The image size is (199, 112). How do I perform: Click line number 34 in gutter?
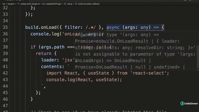5,21
